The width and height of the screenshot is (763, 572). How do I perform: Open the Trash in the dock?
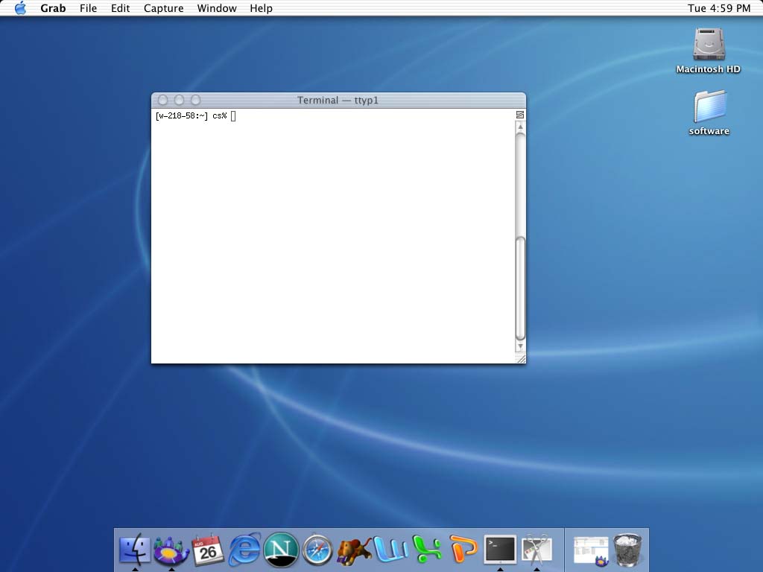point(627,550)
